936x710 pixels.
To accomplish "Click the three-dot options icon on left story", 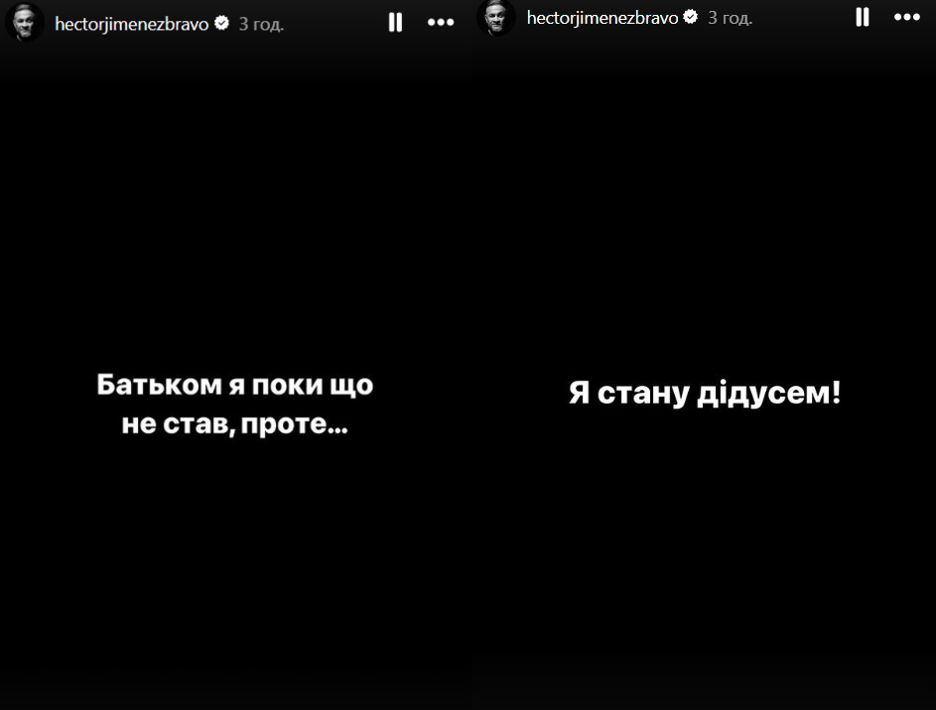I will click(440, 21).
